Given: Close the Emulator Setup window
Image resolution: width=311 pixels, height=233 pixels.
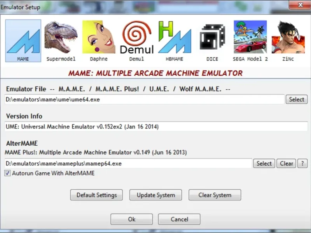Looking at the screenshot, I should pos(300,5).
